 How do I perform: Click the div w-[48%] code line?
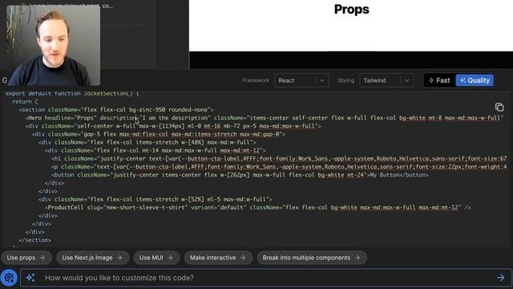pyautogui.click(x=147, y=142)
